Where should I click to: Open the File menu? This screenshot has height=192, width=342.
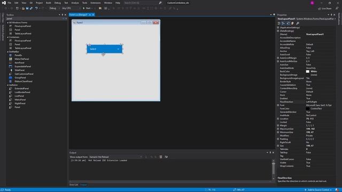pos(10,3)
